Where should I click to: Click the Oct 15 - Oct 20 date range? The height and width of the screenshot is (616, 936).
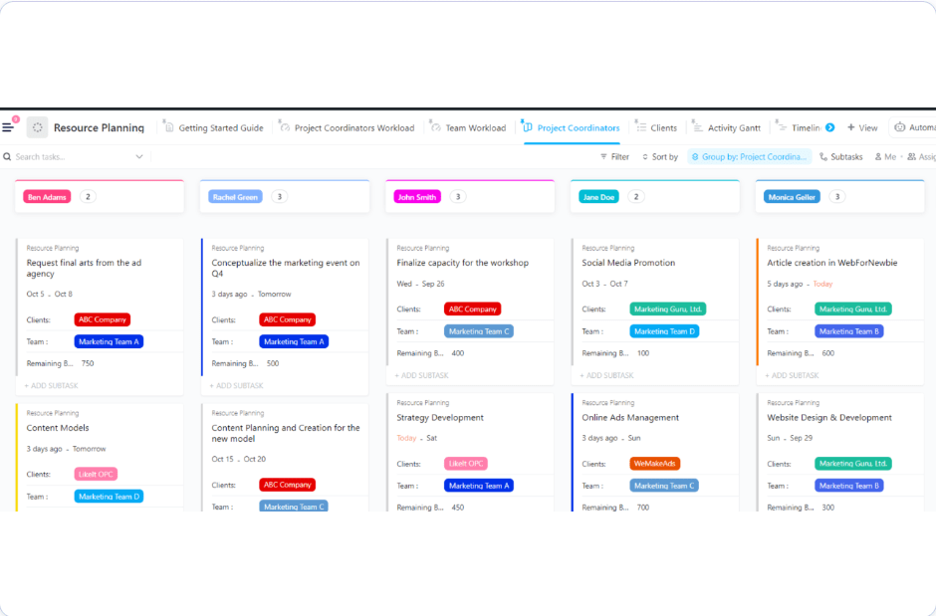pyautogui.click(x=239, y=459)
